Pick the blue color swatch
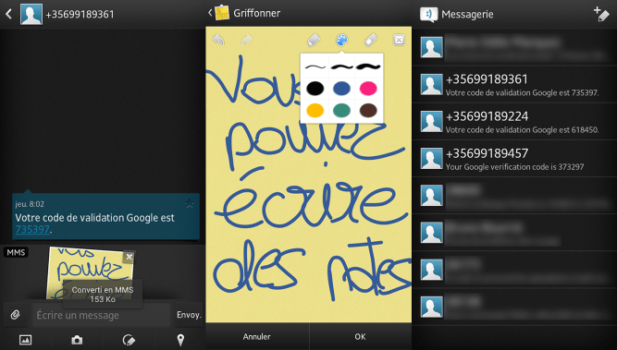617x350 pixels. (x=341, y=89)
